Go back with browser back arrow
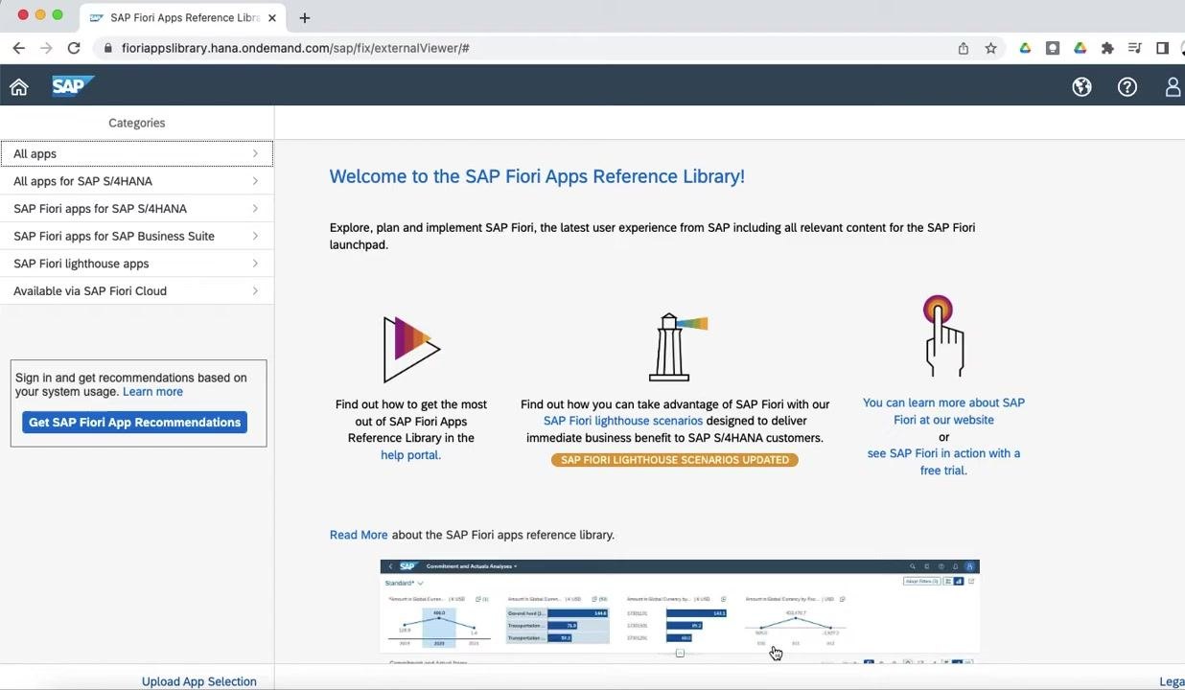 click(x=19, y=48)
